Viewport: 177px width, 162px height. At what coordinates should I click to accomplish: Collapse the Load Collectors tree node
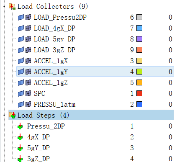(x=4, y=6)
